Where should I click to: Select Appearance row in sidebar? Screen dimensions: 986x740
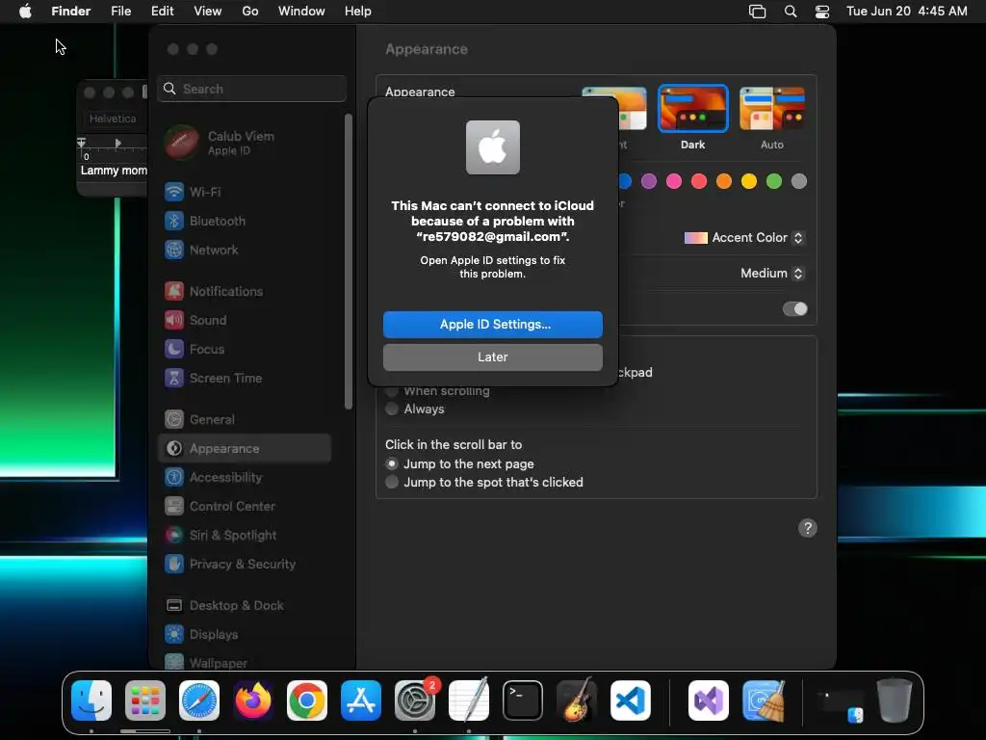point(244,449)
